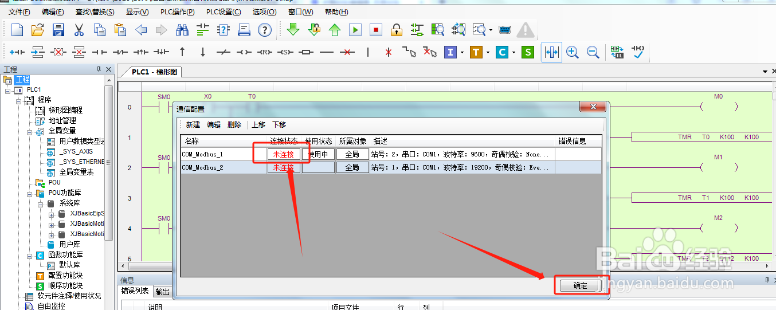The image size is (776, 310).
Task: Insert a normally closed contact
Action: (120, 52)
